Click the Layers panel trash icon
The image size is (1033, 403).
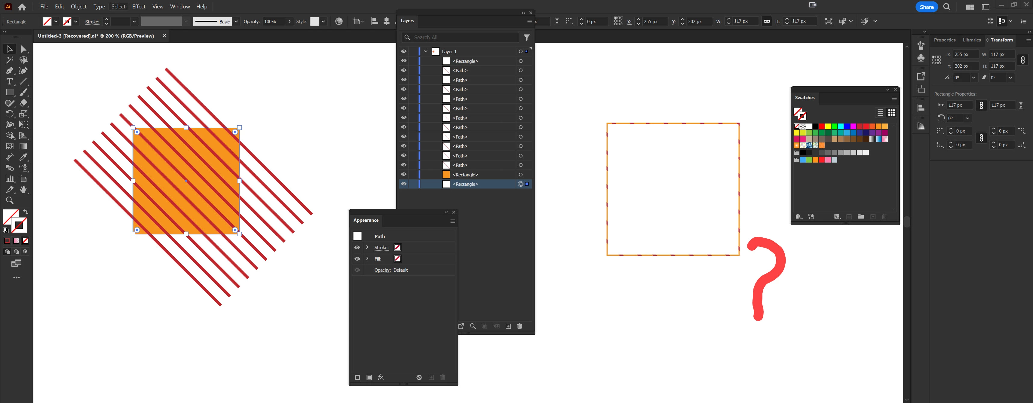pyautogui.click(x=519, y=326)
